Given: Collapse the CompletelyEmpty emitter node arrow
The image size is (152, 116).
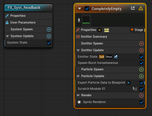Looking at the screenshot, I should [80, 9].
